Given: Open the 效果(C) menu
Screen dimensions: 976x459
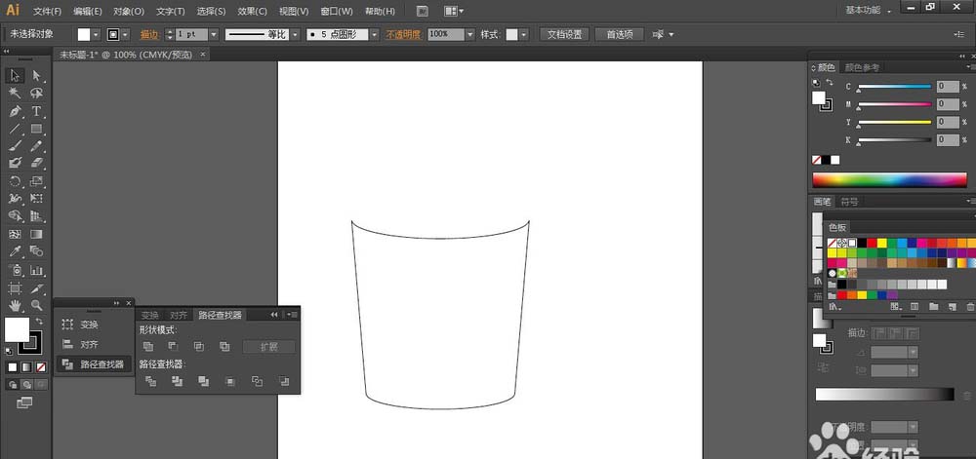Looking at the screenshot, I should (x=252, y=11).
